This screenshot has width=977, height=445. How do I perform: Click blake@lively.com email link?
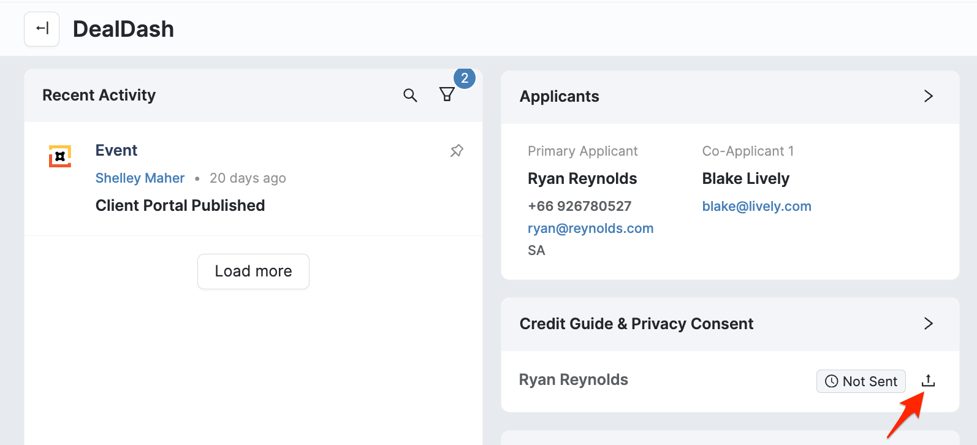point(756,207)
